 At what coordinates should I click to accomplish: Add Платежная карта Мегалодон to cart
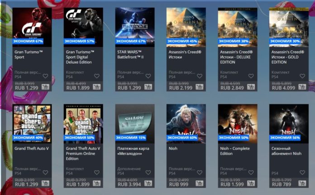tap(148, 183)
